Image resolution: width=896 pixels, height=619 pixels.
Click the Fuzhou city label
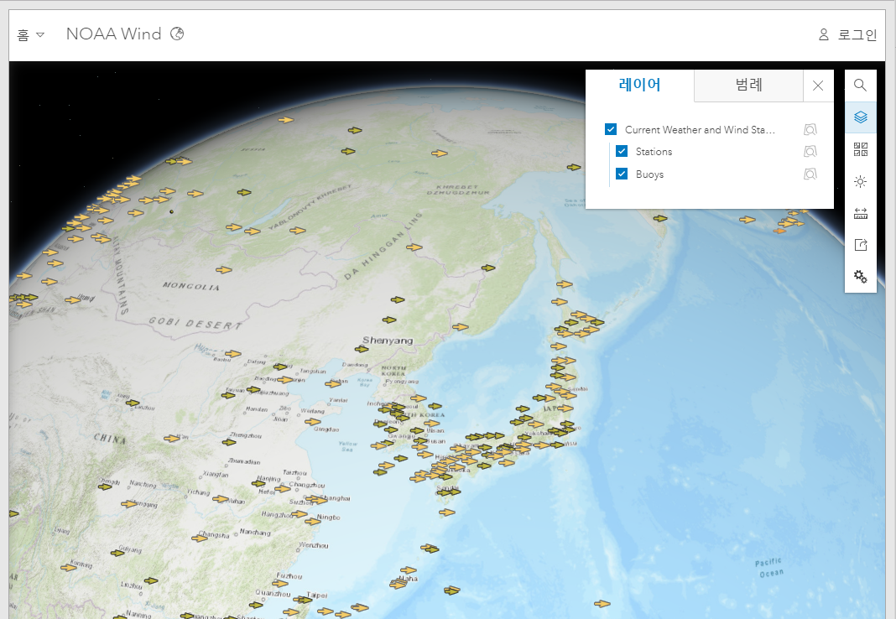tap(289, 576)
